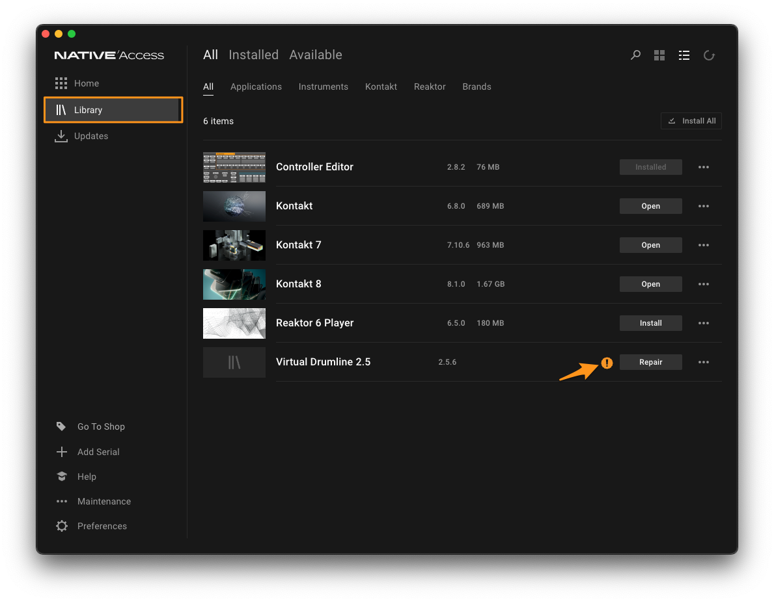Select the All category filter
774x602 pixels.
point(208,86)
